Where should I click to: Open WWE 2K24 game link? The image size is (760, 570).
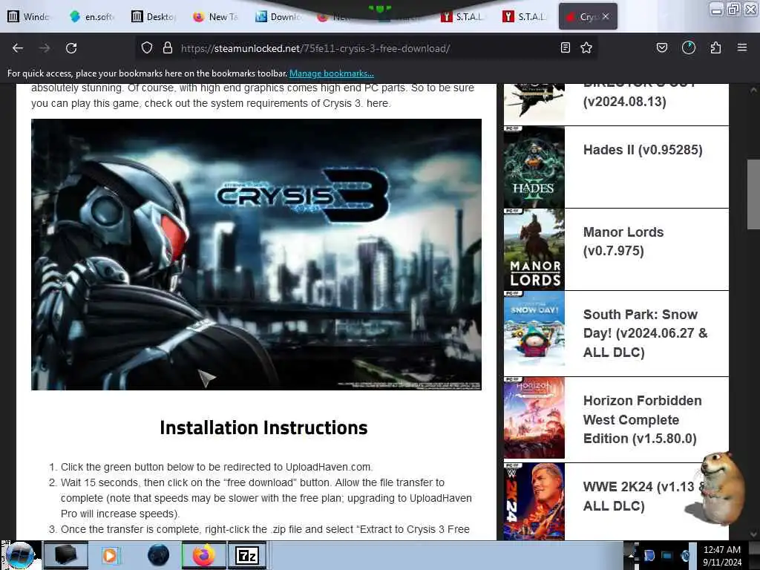click(643, 497)
